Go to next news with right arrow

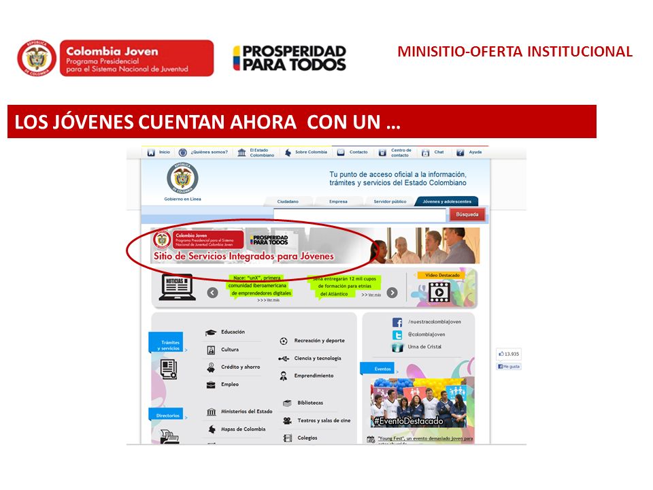392,293
